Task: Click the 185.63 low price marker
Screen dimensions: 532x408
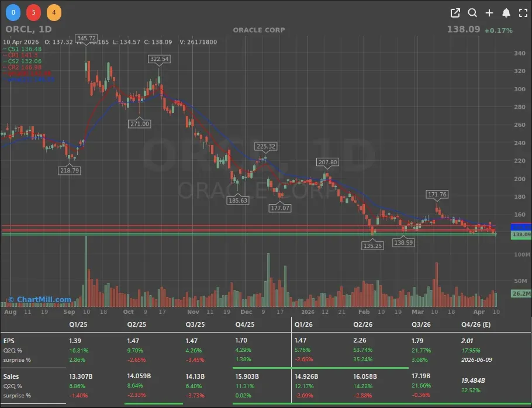Action: (238, 200)
